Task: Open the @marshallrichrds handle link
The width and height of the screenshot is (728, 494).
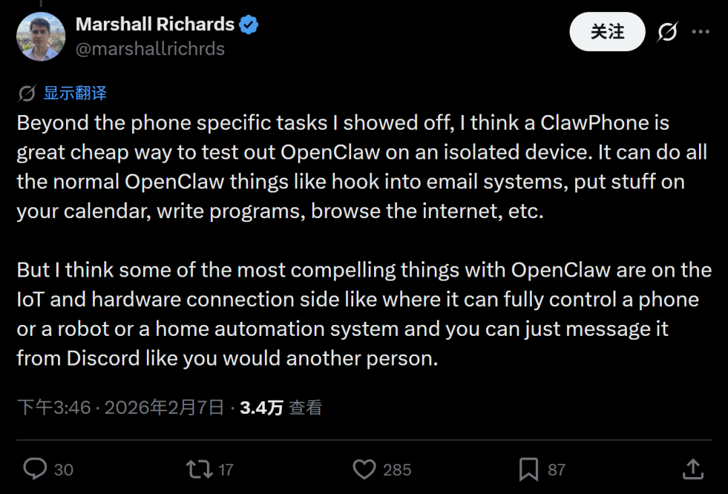Action: (x=150, y=49)
